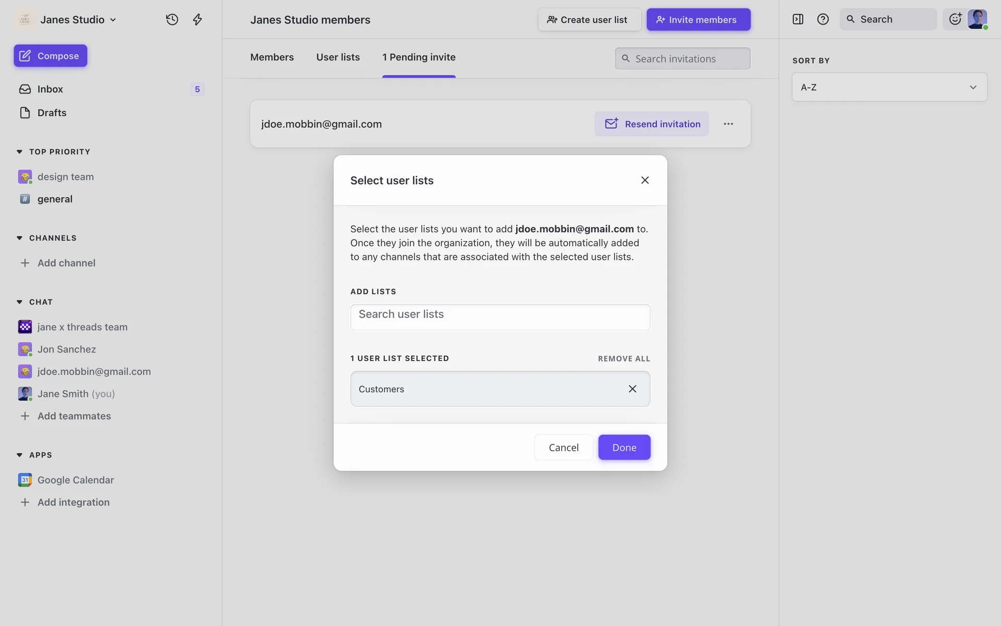The image size is (1001, 626).
Task: Click Remove All selected lists
Action: [624, 358]
